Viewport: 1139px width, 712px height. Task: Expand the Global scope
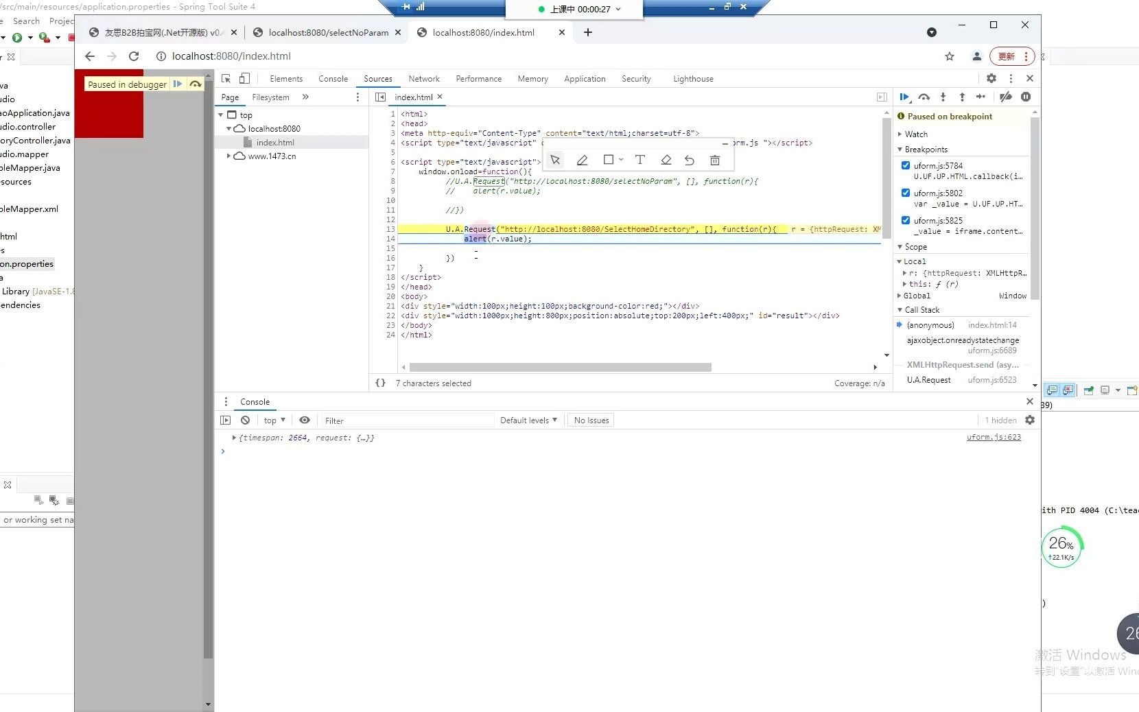click(916, 296)
